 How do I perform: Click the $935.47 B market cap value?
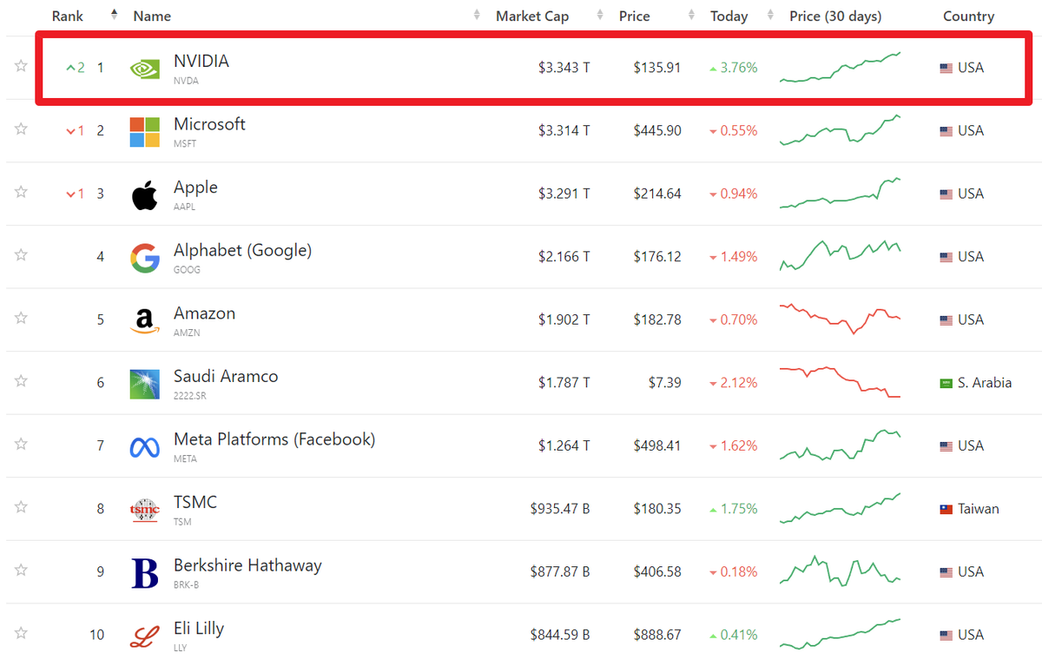click(x=560, y=509)
